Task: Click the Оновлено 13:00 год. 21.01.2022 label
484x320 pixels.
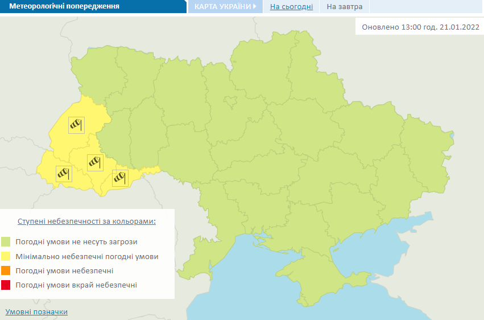Action: (x=420, y=27)
